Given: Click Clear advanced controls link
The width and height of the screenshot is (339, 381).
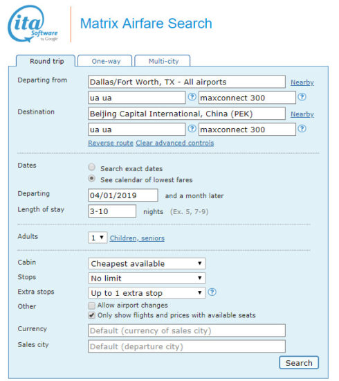Looking at the screenshot, I should (175, 143).
